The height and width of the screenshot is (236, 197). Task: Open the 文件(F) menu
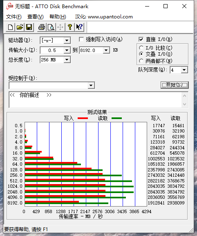[13, 17]
